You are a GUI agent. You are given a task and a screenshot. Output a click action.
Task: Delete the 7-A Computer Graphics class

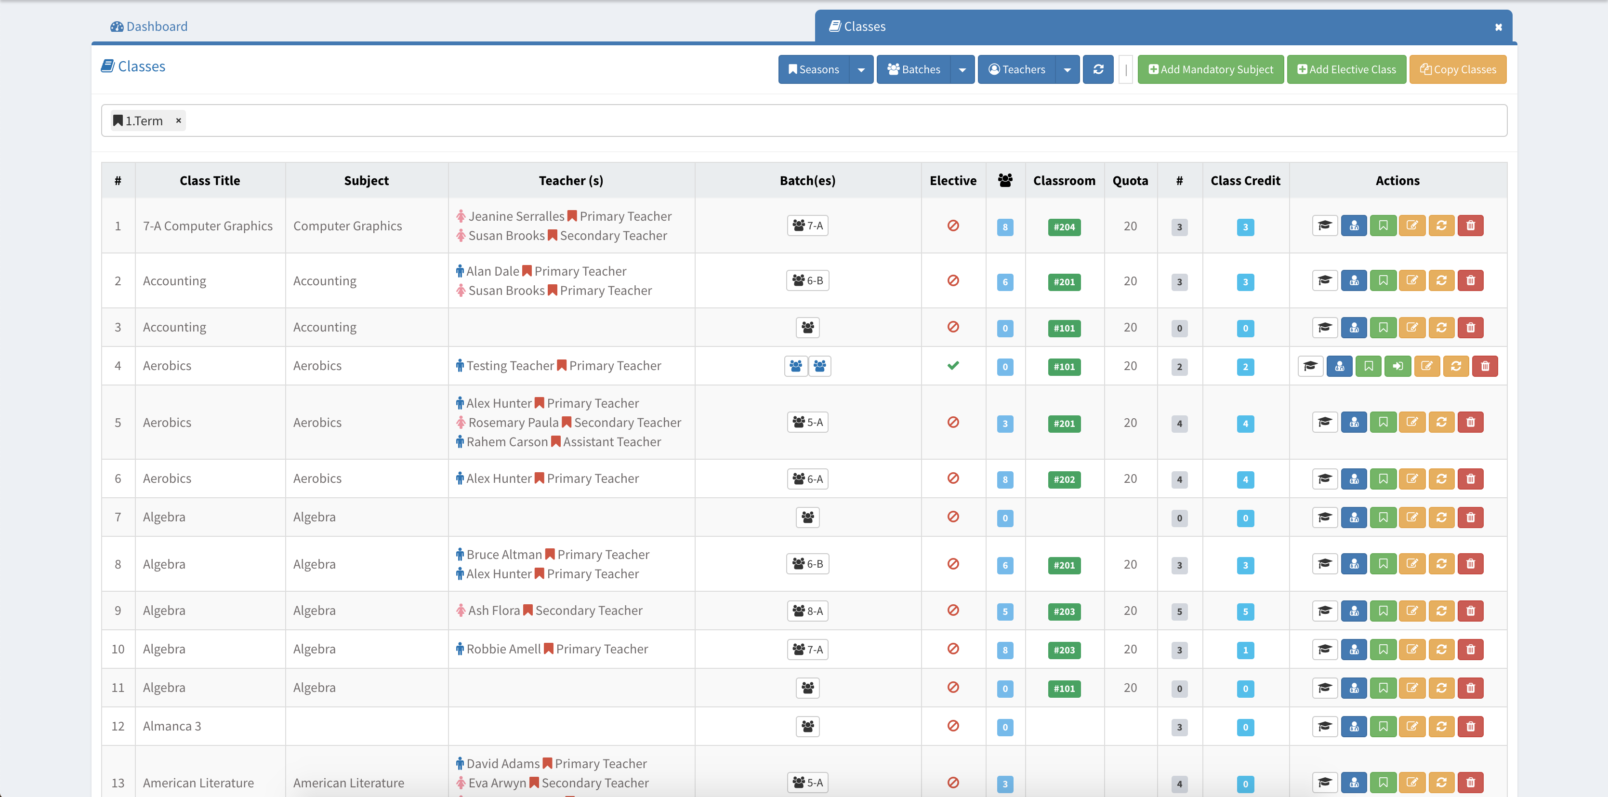pos(1471,226)
